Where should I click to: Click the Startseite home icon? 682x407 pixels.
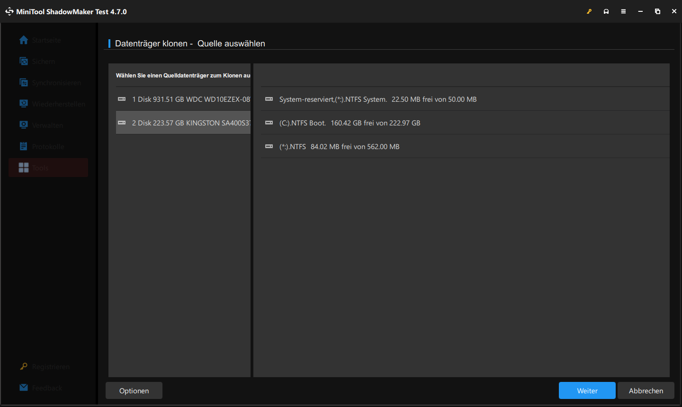24,40
